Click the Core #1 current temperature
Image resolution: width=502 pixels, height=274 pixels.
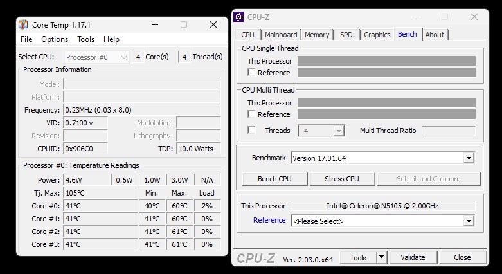coord(100,219)
